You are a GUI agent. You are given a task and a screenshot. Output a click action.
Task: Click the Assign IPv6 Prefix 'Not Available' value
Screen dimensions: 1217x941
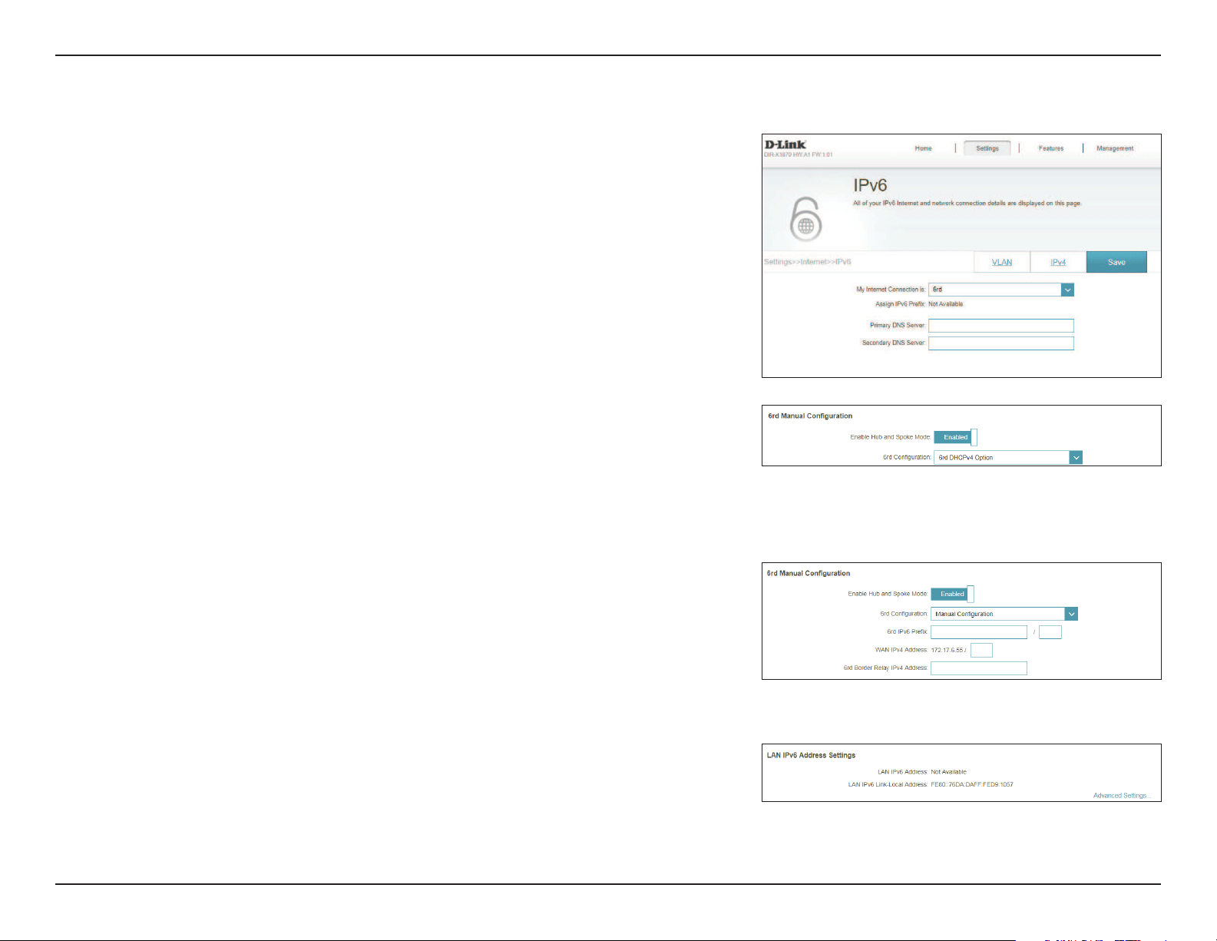pyautogui.click(x=946, y=304)
